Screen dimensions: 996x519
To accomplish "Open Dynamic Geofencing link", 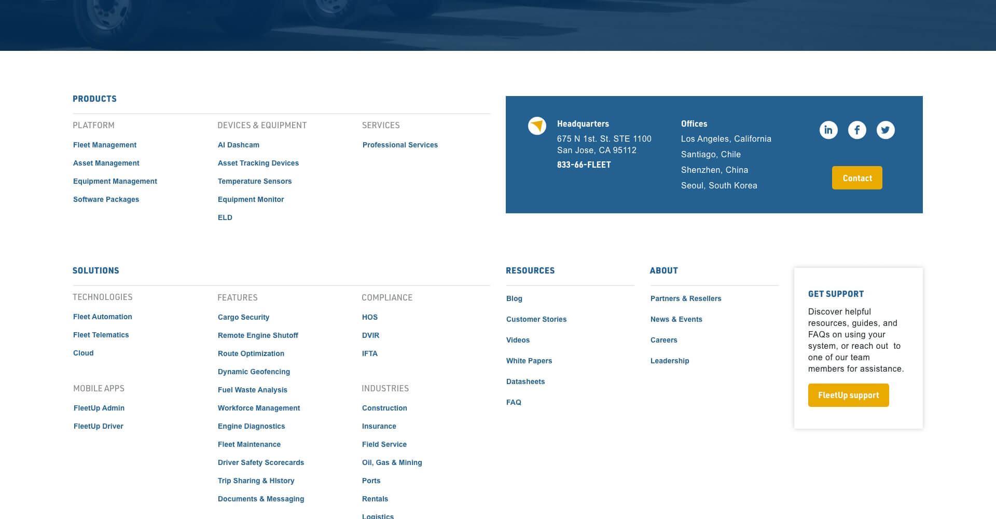I will [254, 372].
